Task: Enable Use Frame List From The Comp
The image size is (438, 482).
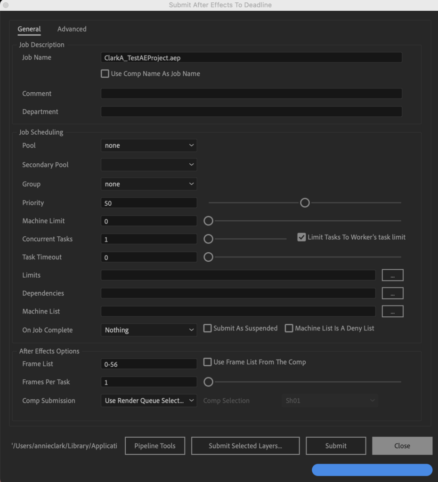Action: coord(208,362)
